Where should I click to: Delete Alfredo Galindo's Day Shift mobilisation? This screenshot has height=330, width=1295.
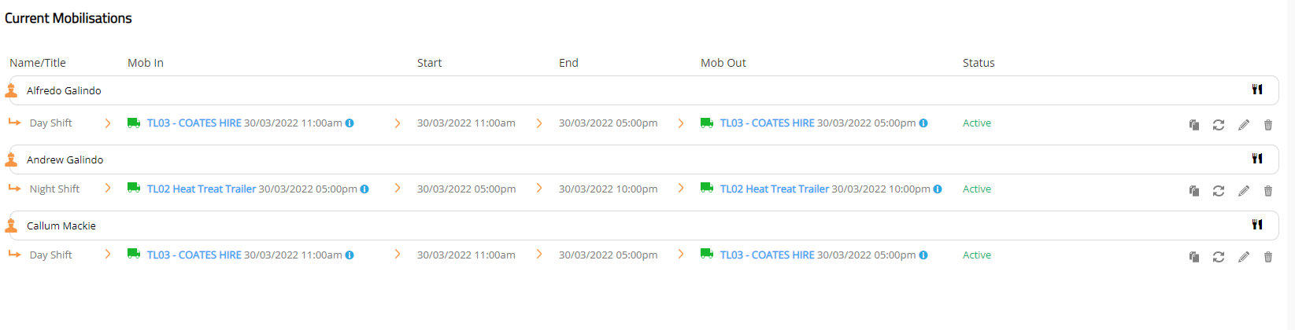1268,125
